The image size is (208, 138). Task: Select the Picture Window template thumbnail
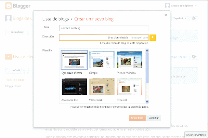130,59
